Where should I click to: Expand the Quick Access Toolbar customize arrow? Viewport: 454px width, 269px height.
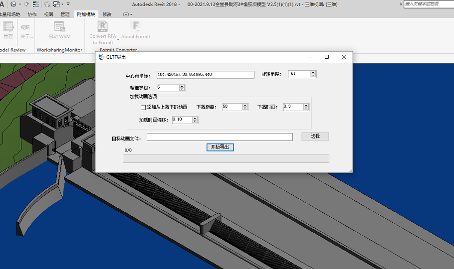pos(68,4)
